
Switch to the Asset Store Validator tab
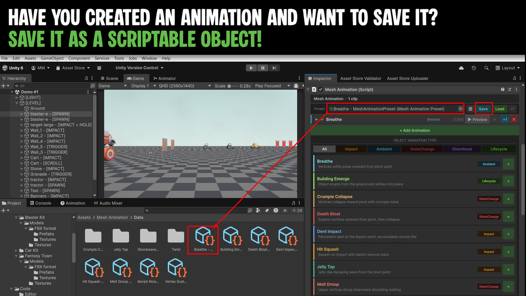[361, 78]
